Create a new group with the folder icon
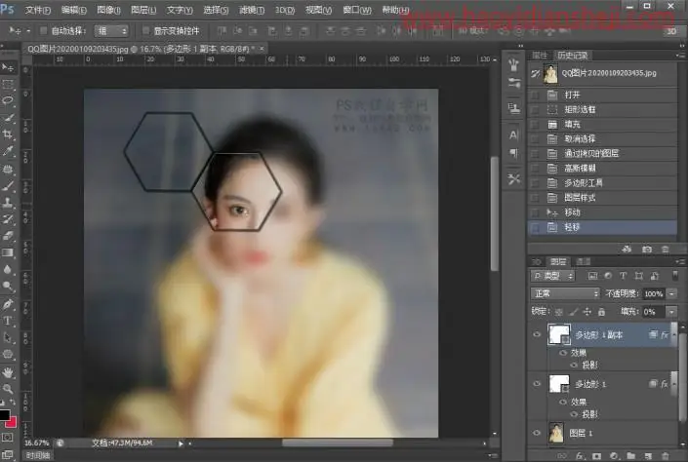This screenshot has width=688, height=462. [x=631, y=456]
